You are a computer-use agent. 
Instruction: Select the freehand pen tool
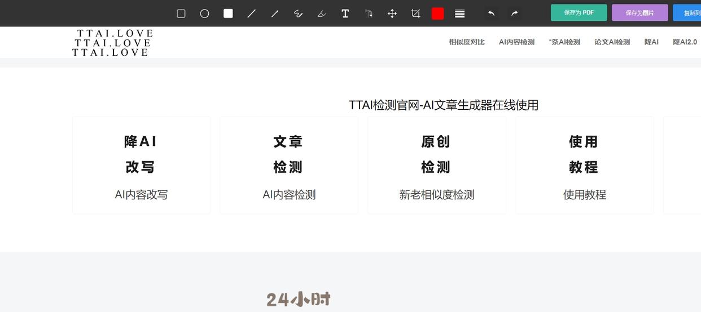coord(299,14)
